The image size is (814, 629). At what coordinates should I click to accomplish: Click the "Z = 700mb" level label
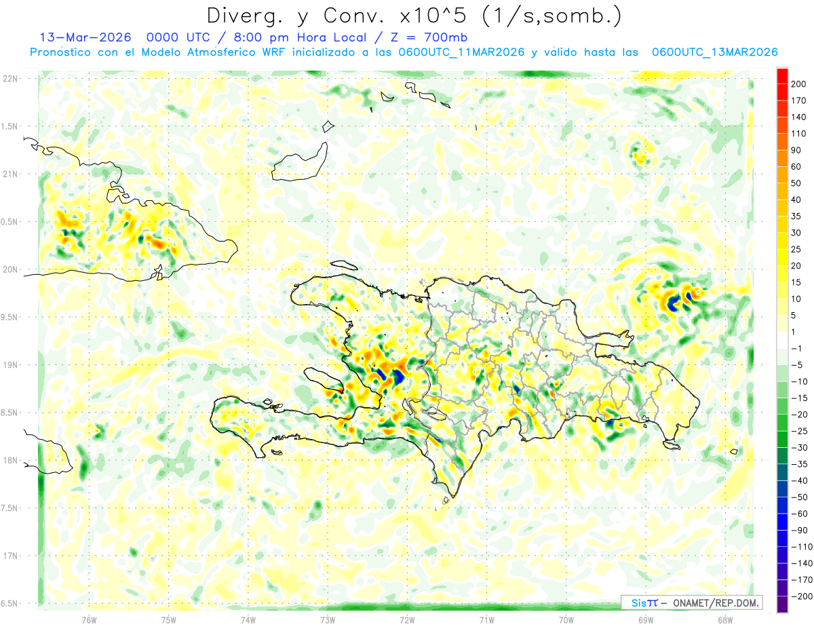tap(429, 37)
